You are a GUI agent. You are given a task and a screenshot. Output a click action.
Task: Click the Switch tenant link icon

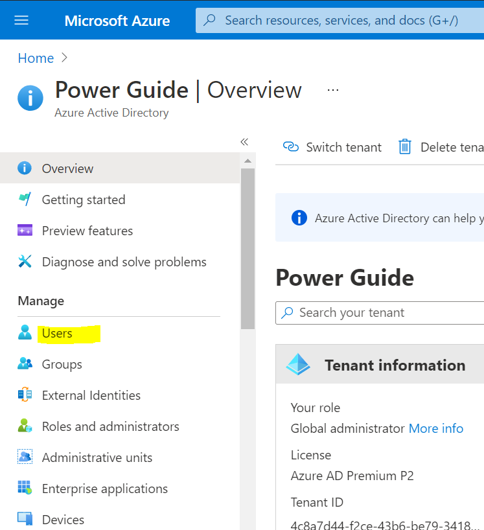[291, 146]
